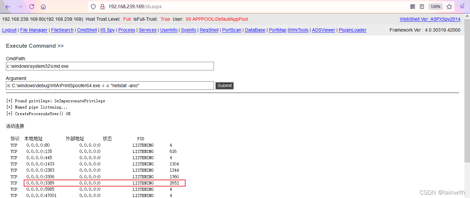Click SeImpersonatePrivilege output line
470x198 pixels.
[56, 101]
